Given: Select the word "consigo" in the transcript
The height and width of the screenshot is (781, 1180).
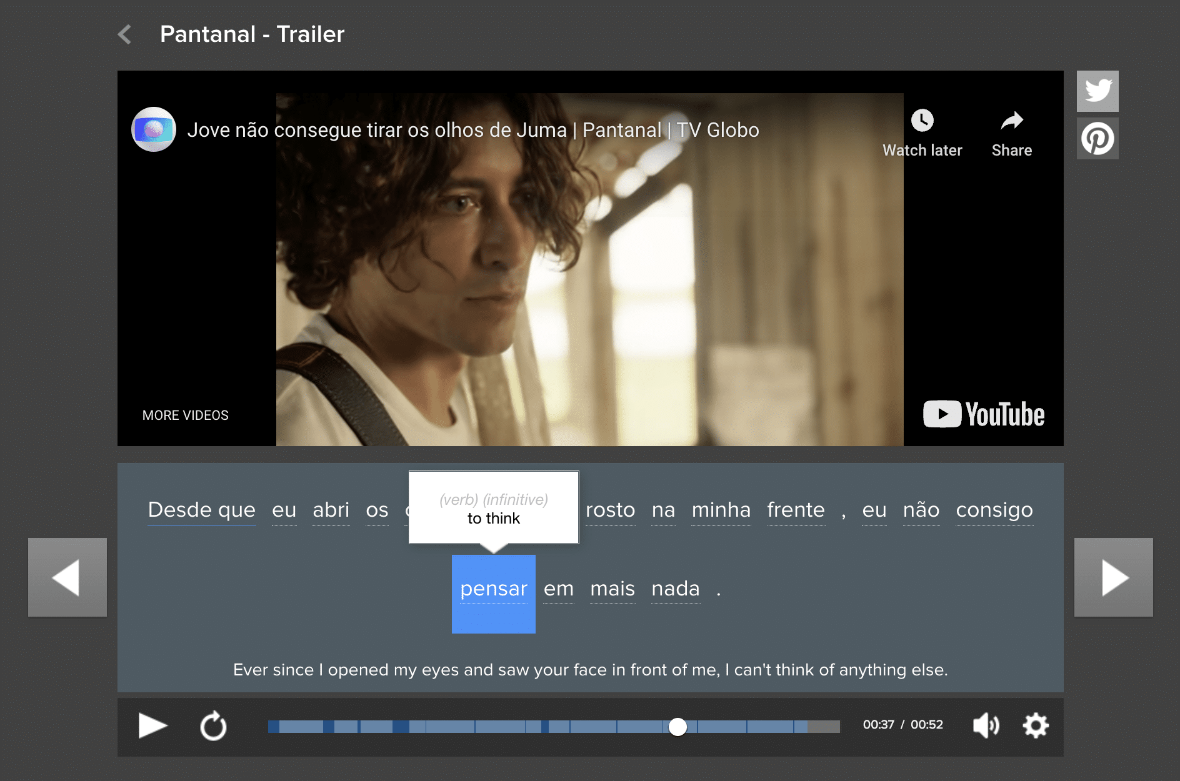Looking at the screenshot, I should point(994,510).
